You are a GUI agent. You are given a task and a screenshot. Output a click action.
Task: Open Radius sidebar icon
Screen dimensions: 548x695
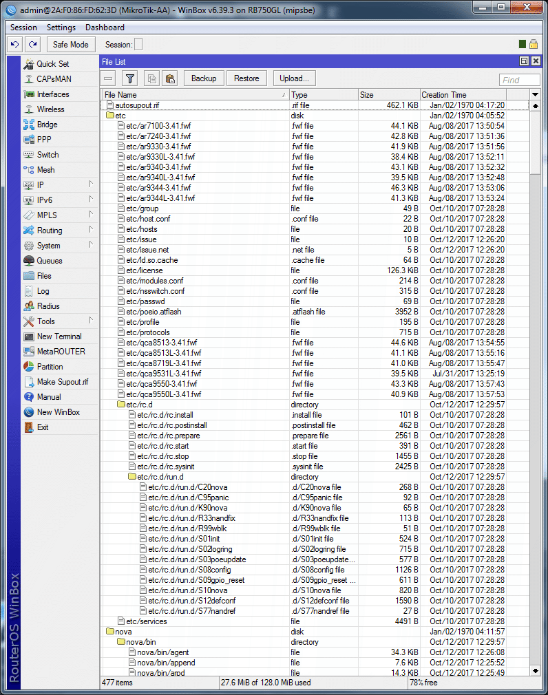click(x=29, y=306)
